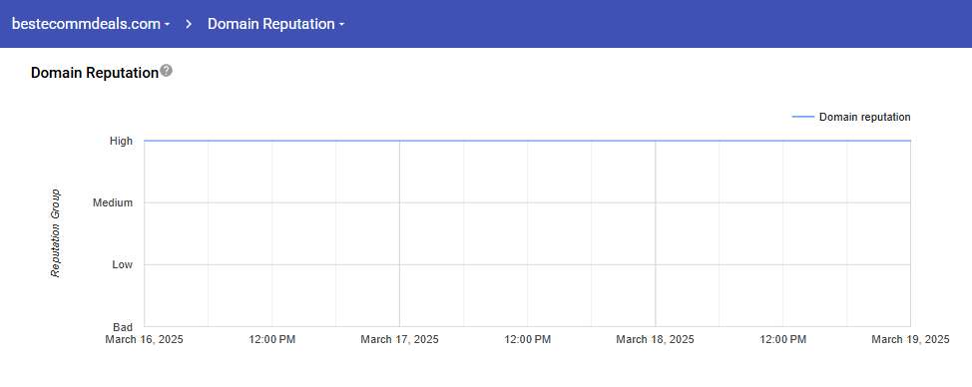
Task: Select the Bad reputation axis label
Action: (122, 327)
